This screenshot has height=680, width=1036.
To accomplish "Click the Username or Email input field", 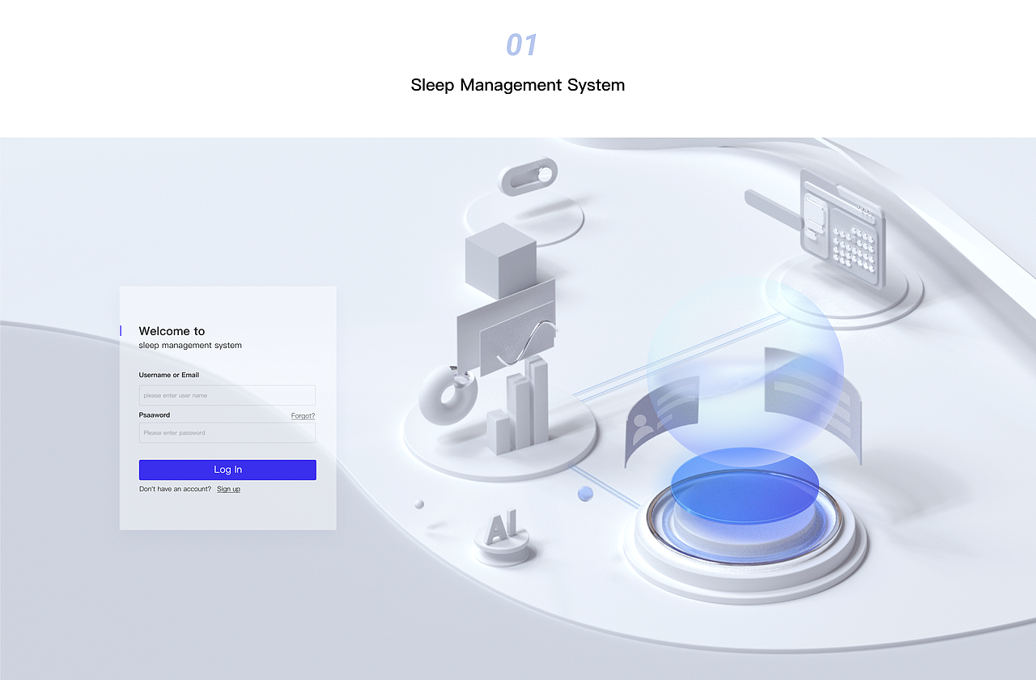I will [227, 395].
